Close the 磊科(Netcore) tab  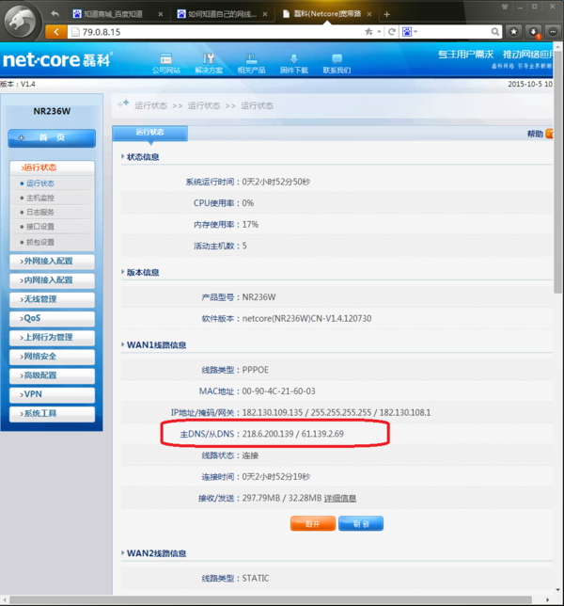(x=369, y=14)
